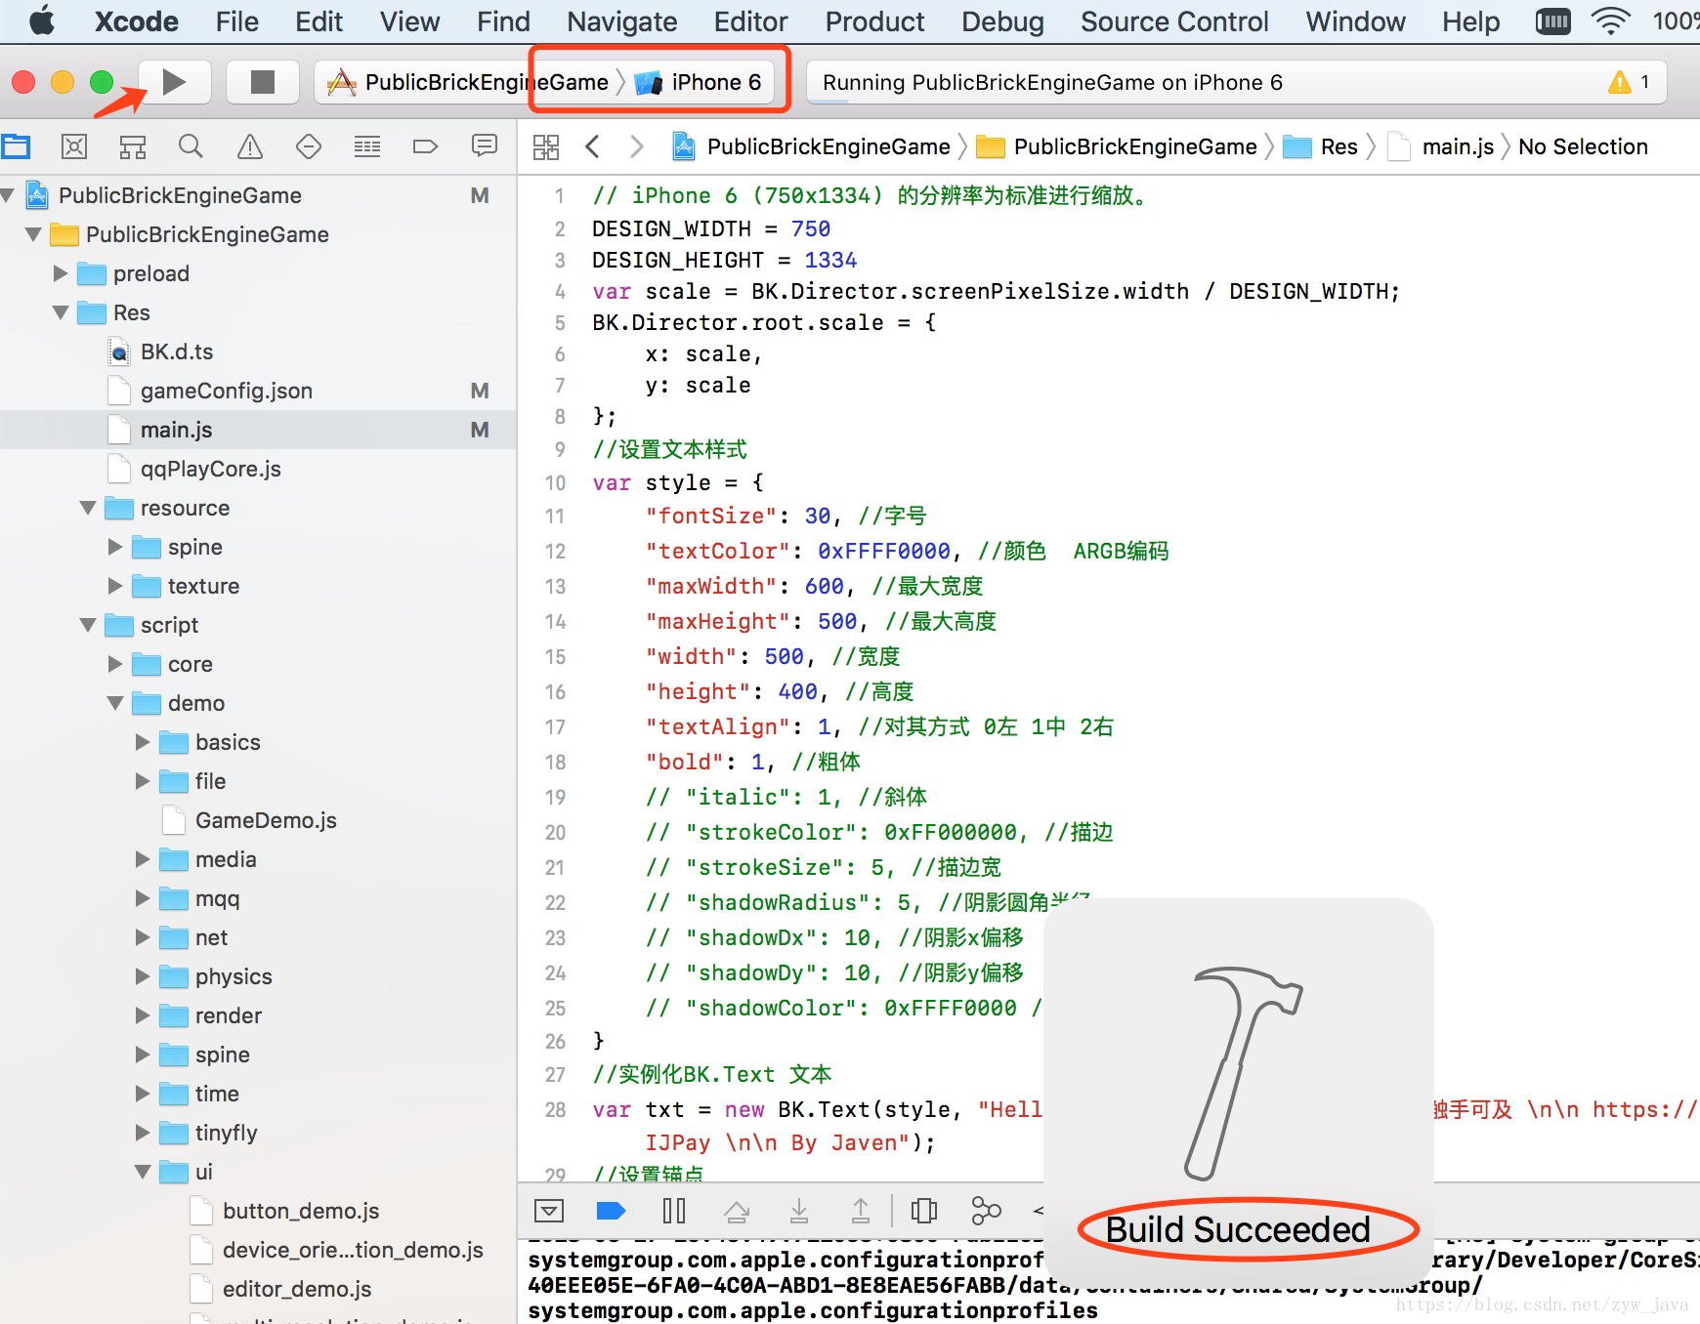
Task: Click the Res jump bar segment
Action: pyautogui.click(x=1320, y=146)
